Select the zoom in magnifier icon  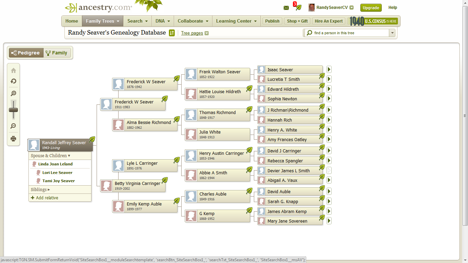coord(13,93)
